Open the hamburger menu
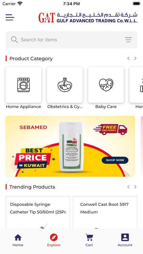 (10, 17)
